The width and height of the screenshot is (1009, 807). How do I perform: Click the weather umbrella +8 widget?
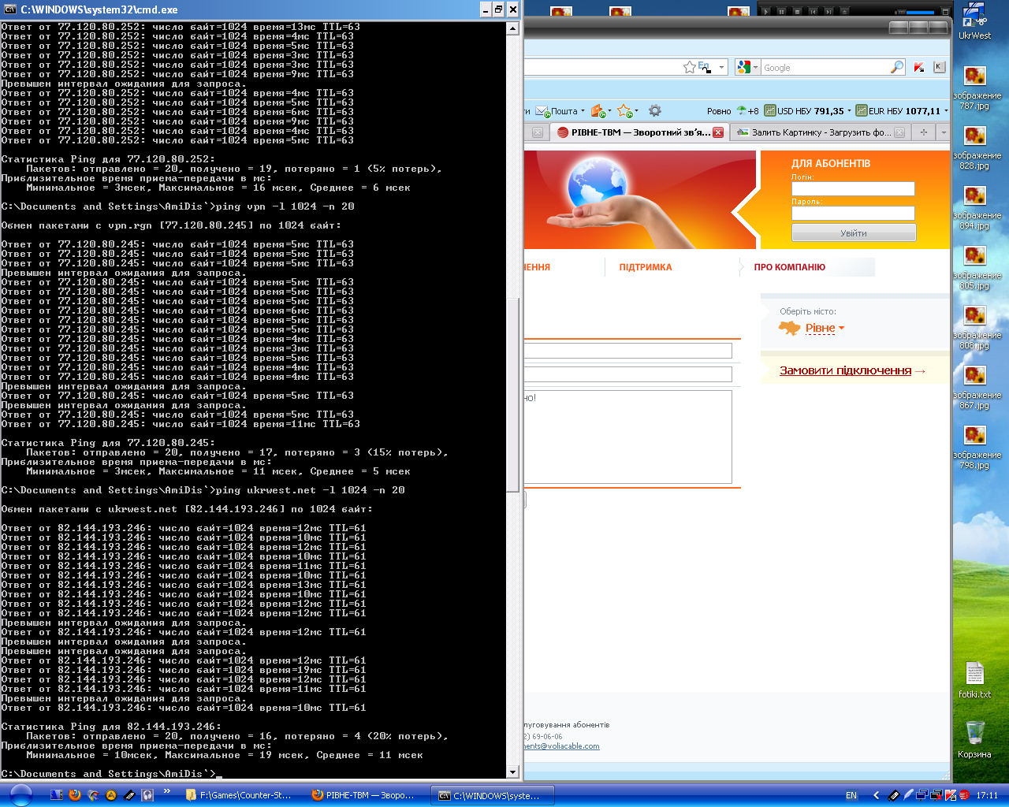tap(747, 111)
